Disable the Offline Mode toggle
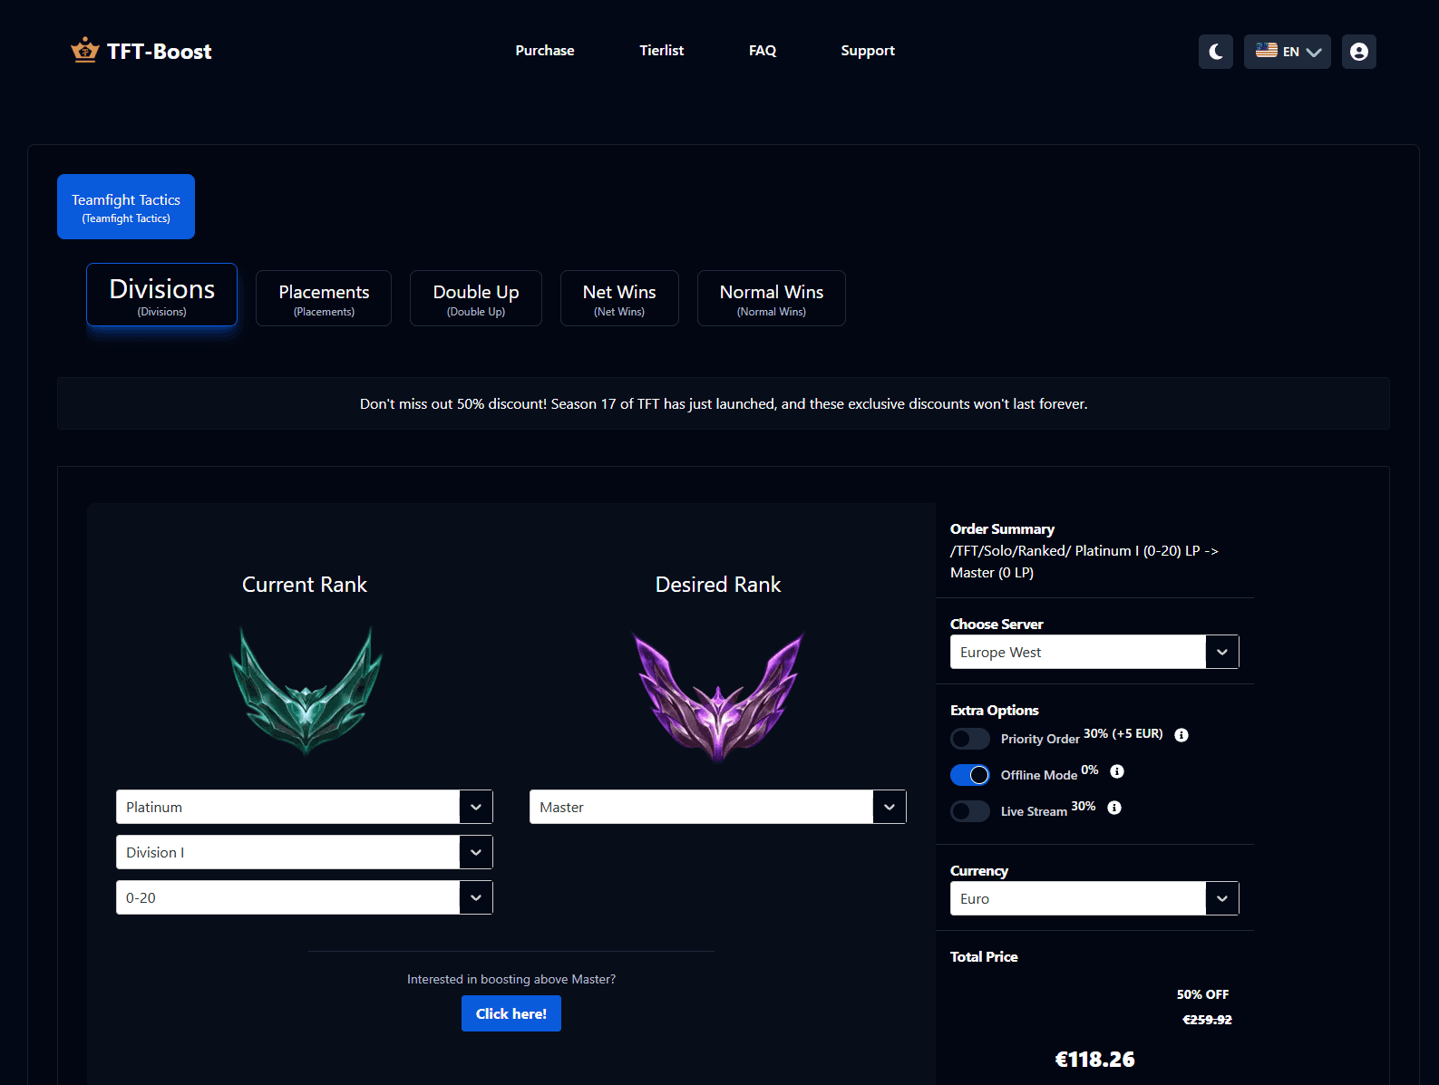1439x1085 pixels. (970, 775)
